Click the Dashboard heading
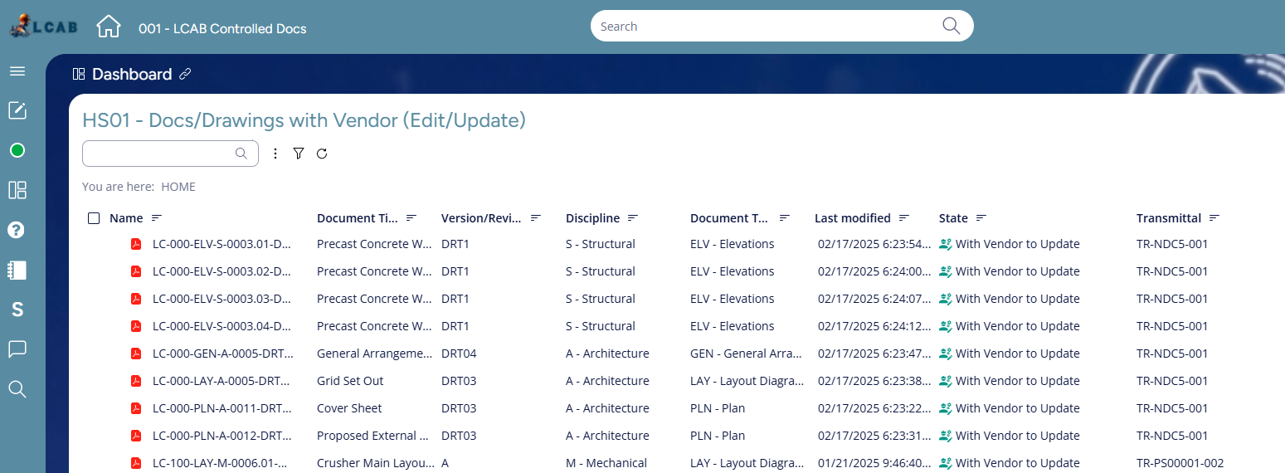This screenshot has height=473, width=1285. coord(132,74)
